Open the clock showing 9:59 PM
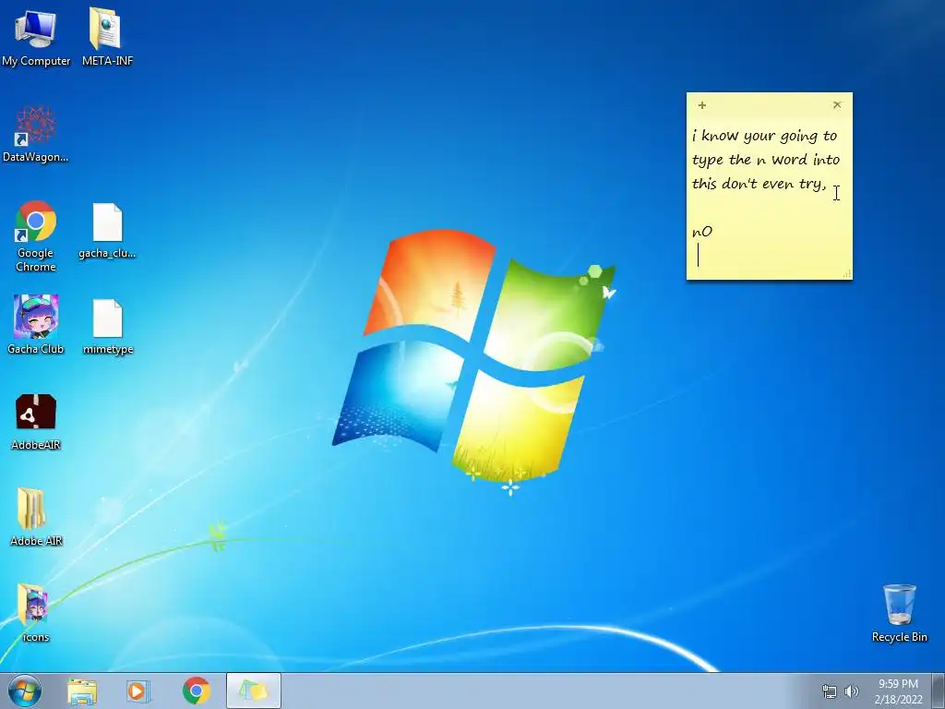The width and height of the screenshot is (945, 709). click(x=898, y=691)
